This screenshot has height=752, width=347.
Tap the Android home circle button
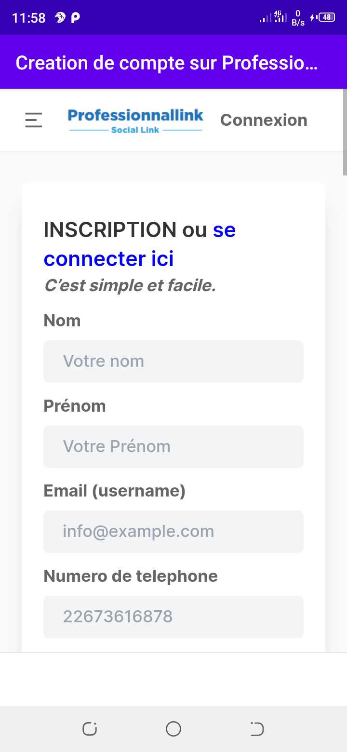(x=173, y=729)
